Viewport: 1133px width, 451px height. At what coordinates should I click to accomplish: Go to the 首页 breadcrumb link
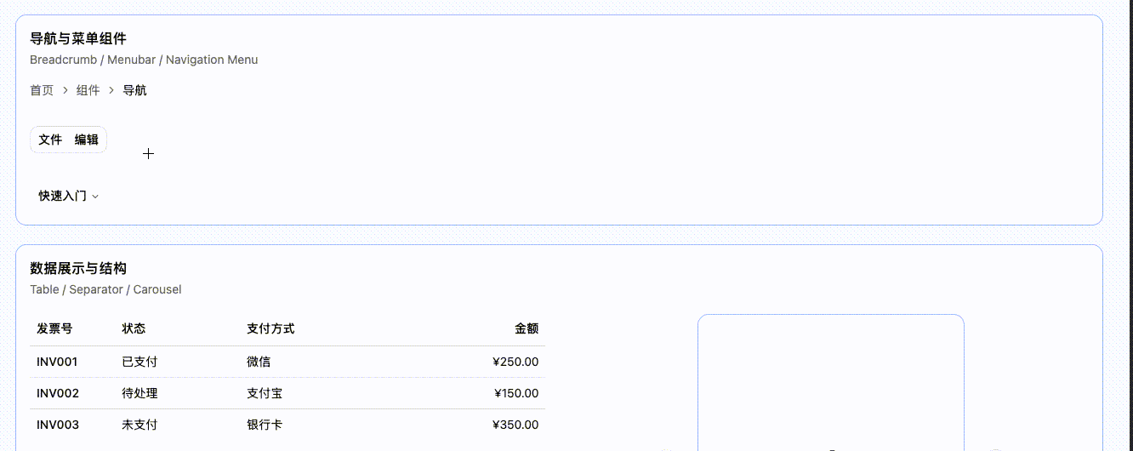42,90
